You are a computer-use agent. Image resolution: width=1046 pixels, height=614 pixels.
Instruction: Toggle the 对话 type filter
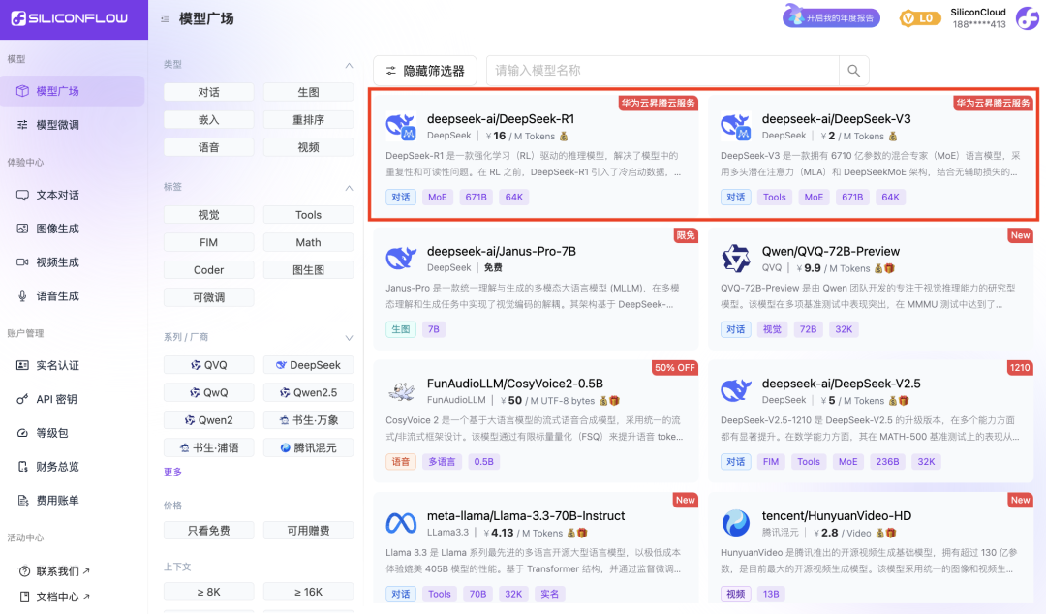pyautogui.click(x=209, y=92)
